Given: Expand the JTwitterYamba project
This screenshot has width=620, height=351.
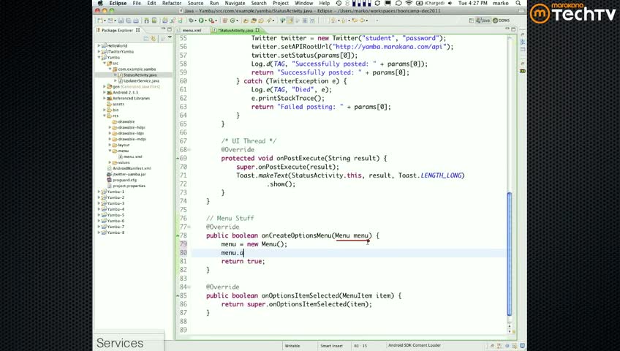Looking at the screenshot, I should coord(99,52).
